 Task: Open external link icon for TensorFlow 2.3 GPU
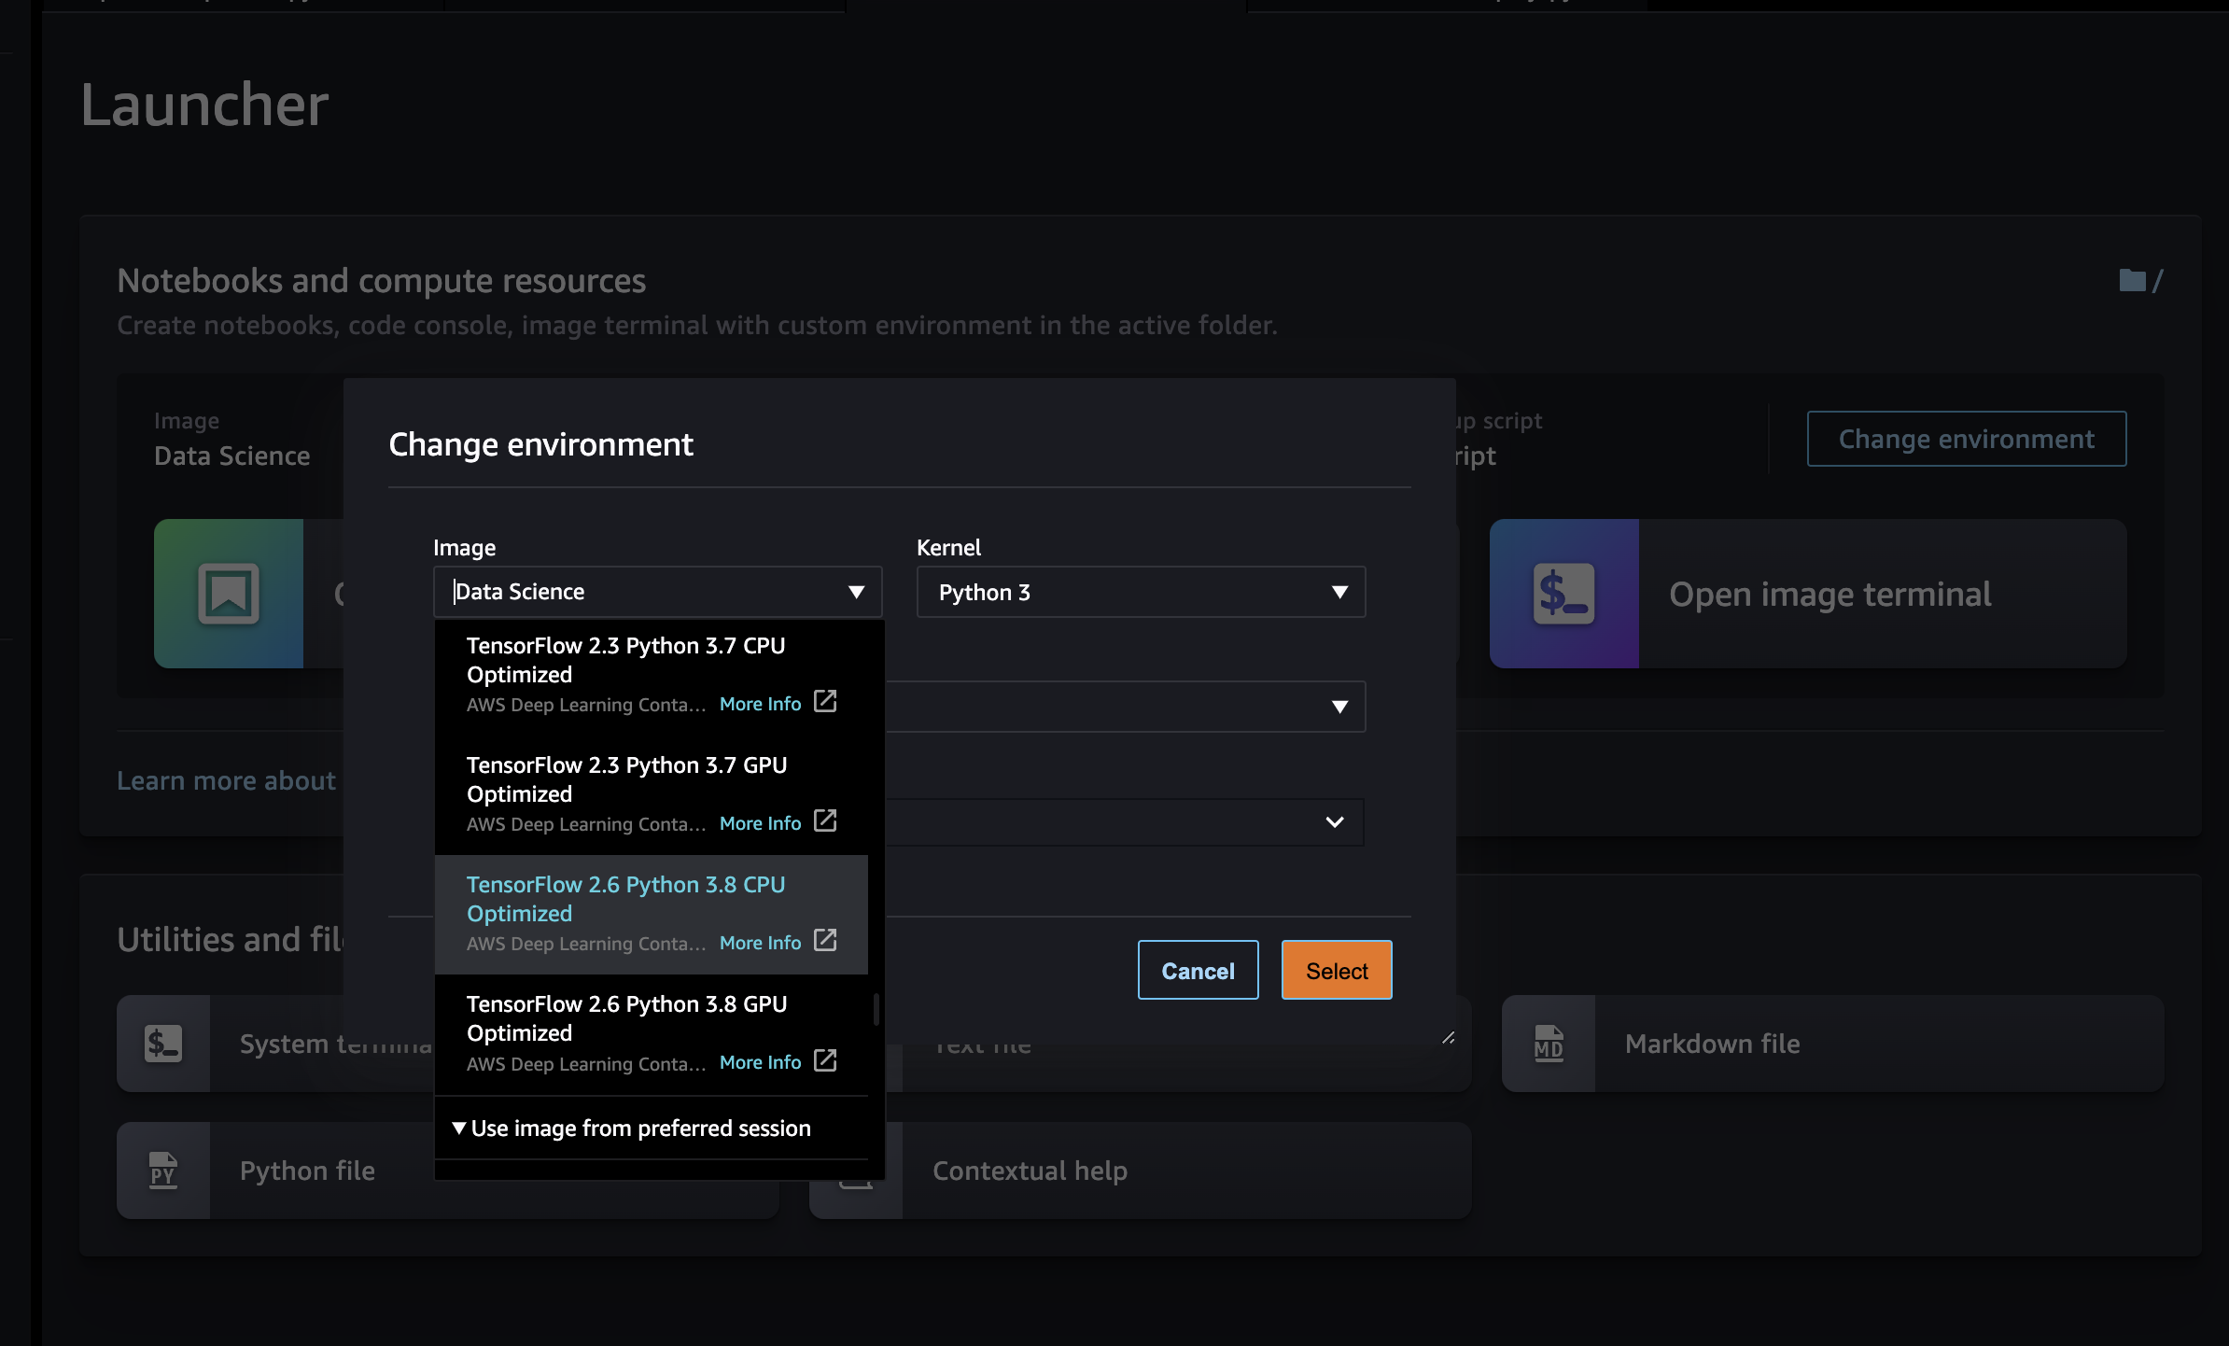point(825,820)
